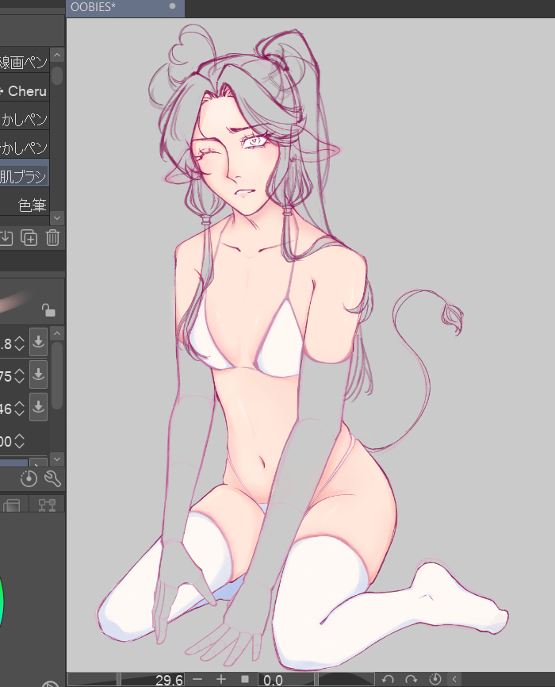The height and width of the screenshot is (687, 555).
Task: Click dynamics button beside the .8 value
Action: tap(39, 342)
